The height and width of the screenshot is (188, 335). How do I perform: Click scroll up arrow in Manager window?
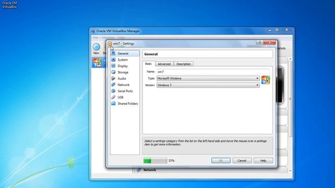[291, 58]
